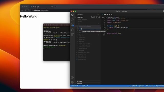Open the Explorer more actions ellipsis
The image size is (164, 92).
coord(98,14)
